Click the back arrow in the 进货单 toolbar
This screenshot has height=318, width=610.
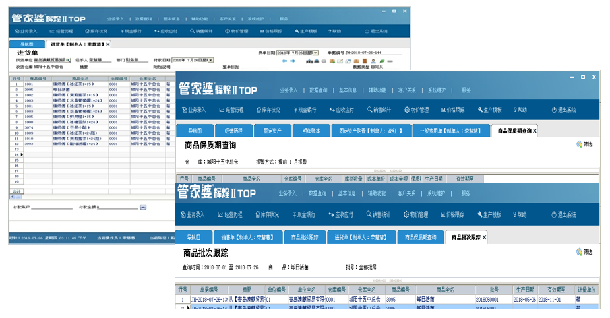click(284, 61)
